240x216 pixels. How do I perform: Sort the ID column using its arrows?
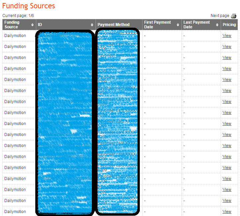click(x=92, y=25)
